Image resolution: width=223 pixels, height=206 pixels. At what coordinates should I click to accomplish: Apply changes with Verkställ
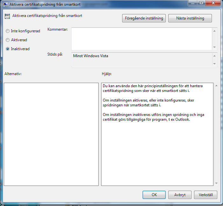click(x=206, y=195)
